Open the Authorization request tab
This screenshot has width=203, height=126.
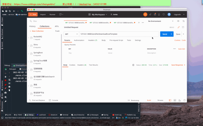click(x=79, y=40)
